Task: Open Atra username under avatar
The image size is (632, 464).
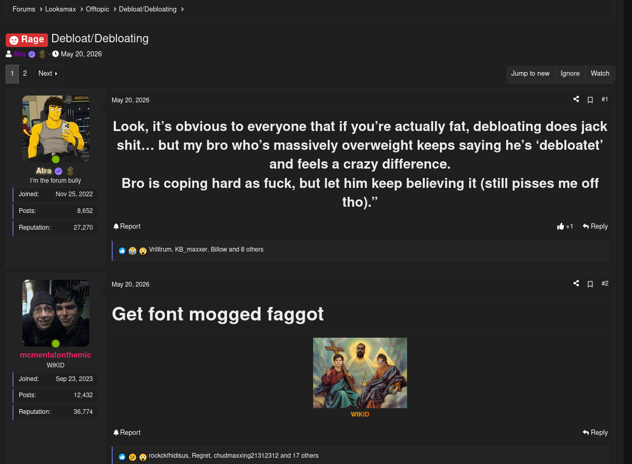Action: point(44,171)
